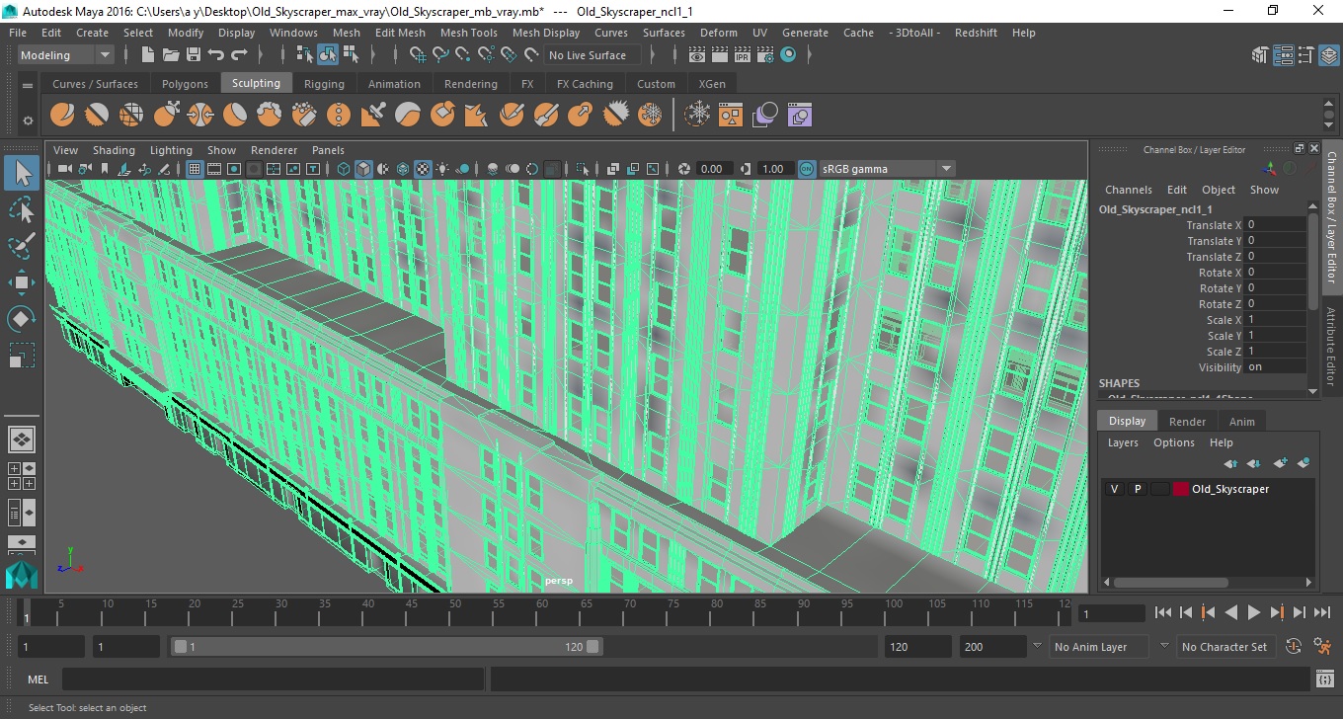The height and width of the screenshot is (719, 1343).
Task: Select the Bulge sculpt tool icon
Action: pyautogui.click(x=581, y=116)
